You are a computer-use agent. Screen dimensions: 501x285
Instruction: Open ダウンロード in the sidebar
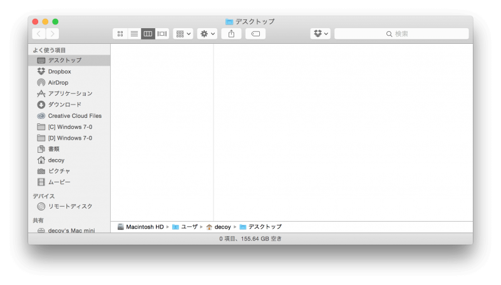coord(69,105)
